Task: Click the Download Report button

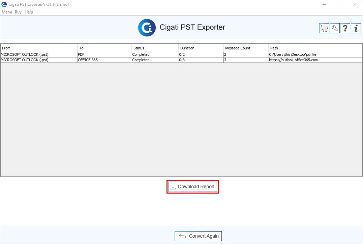Action: [x=192, y=187]
